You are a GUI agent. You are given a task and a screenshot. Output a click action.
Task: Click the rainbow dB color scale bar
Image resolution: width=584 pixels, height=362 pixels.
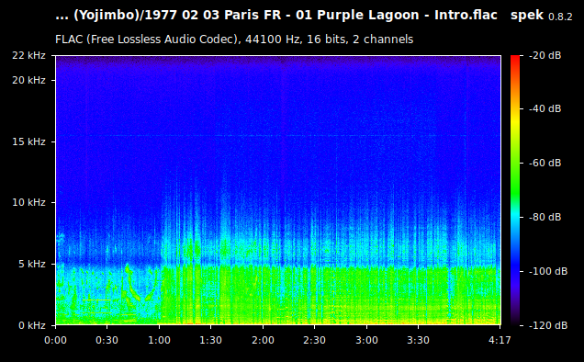click(x=515, y=190)
